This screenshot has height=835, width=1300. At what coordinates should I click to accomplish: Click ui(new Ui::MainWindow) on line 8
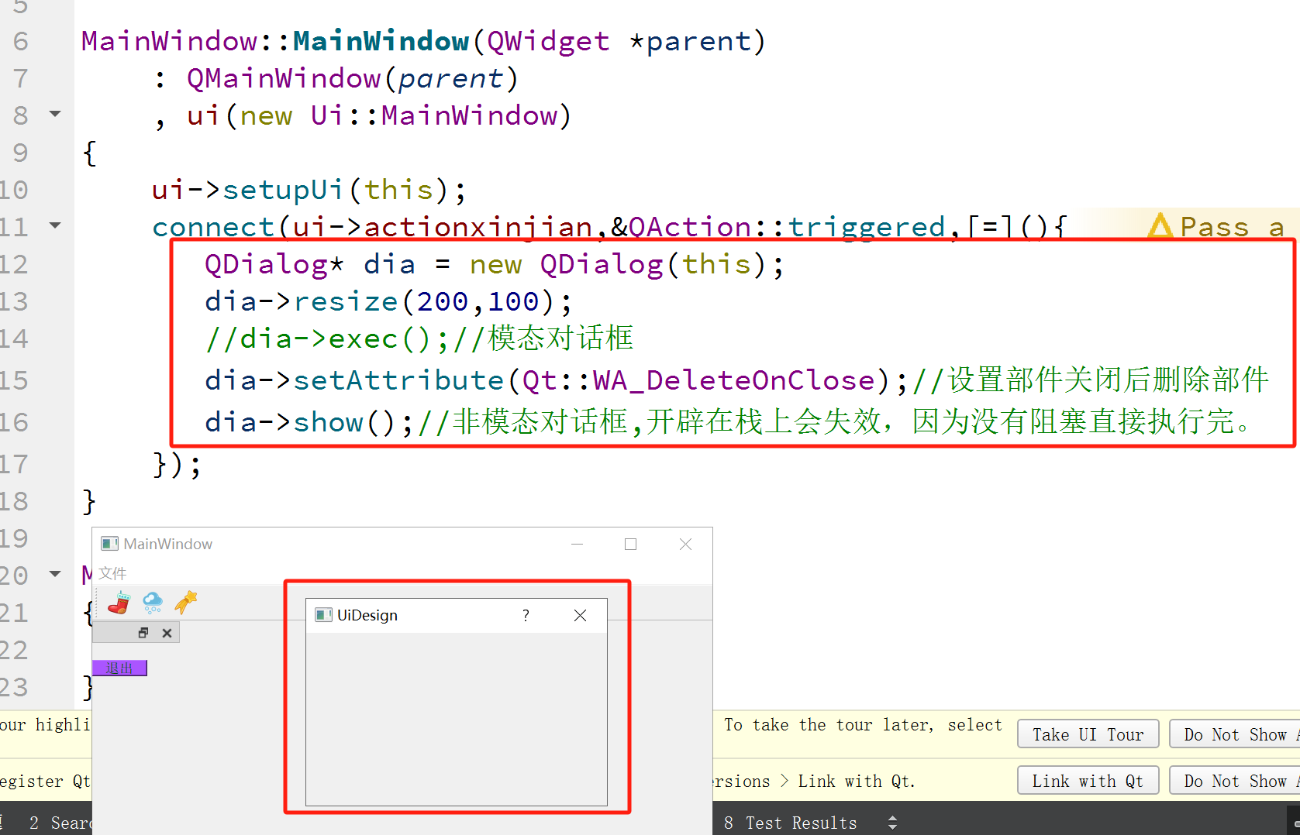tap(378, 115)
